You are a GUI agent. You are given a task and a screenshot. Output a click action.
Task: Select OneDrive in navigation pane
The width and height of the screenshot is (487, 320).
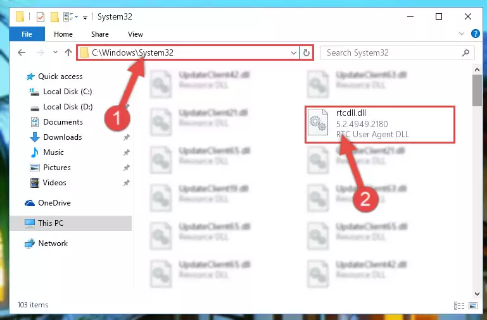click(x=54, y=203)
